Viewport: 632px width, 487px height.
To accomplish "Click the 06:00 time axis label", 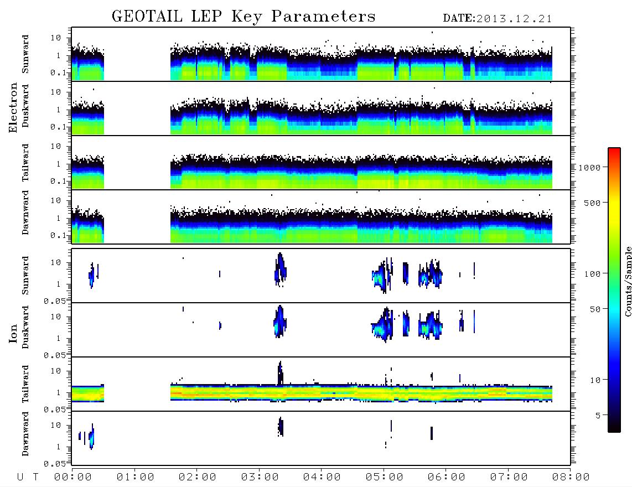I will (447, 477).
